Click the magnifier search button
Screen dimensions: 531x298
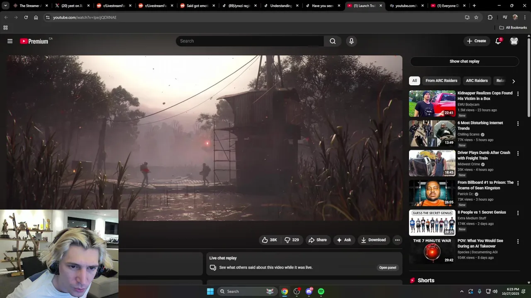(x=333, y=41)
